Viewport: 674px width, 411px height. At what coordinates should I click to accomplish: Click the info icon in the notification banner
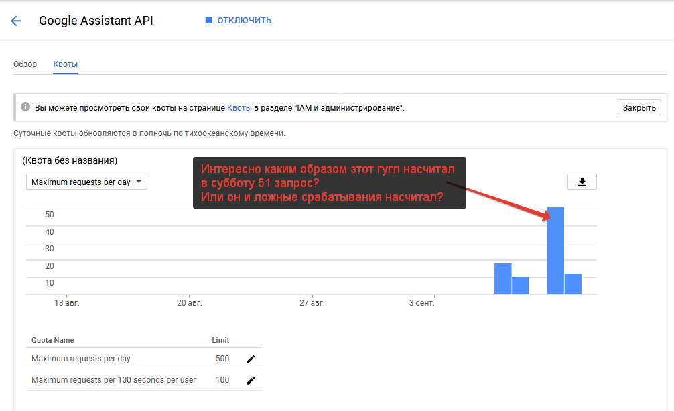[x=25, y=107]
